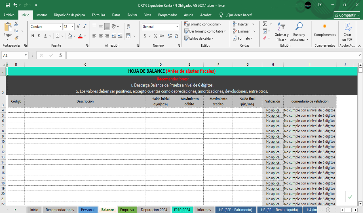Viewport: 363px width, 213px height.
Task: Cut selection with the scissors icon
Action: point(16,24)
